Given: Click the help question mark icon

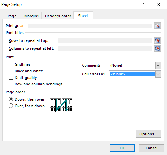Looking at the screenshot, I should pyautogui.click(x=143, y=4).
